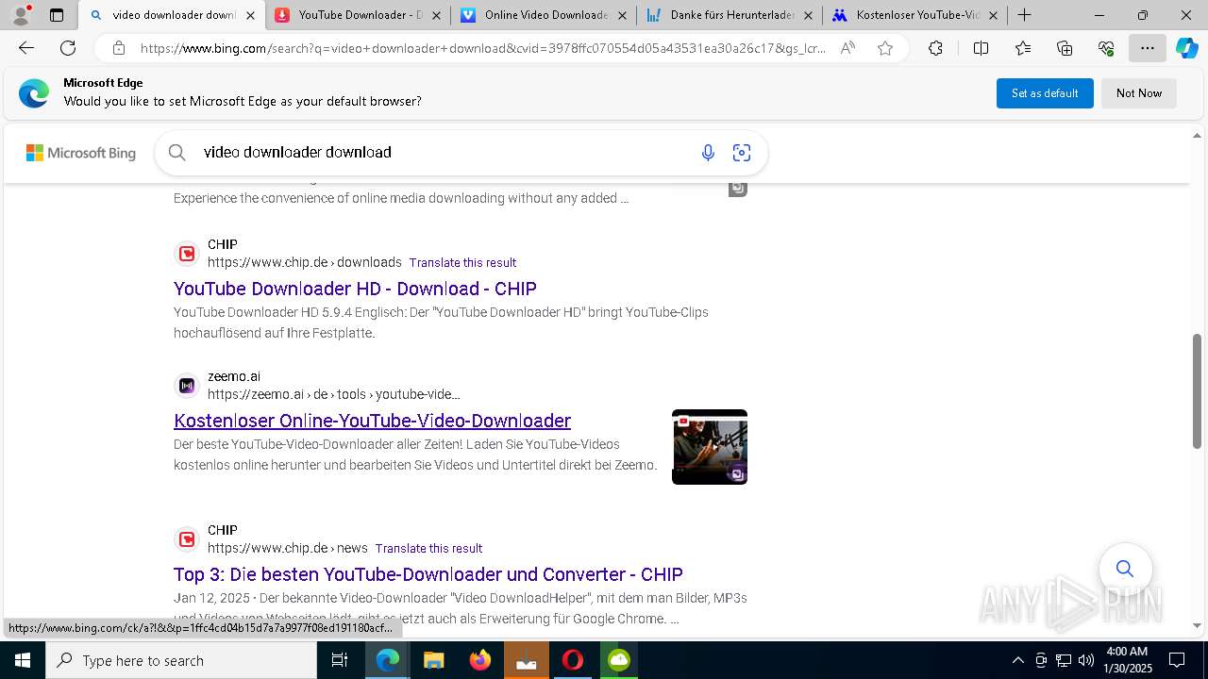Click the Bing search query field
Screen dimensions: 1208x679
tap(444, 153)
